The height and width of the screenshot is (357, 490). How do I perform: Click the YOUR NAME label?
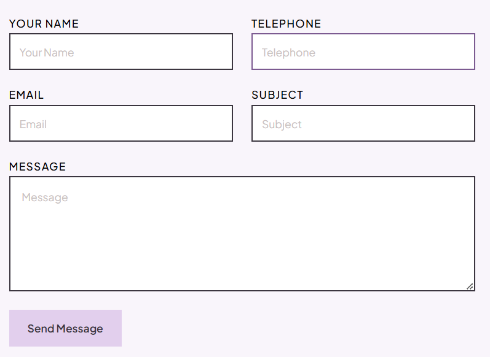pos(44,24)
